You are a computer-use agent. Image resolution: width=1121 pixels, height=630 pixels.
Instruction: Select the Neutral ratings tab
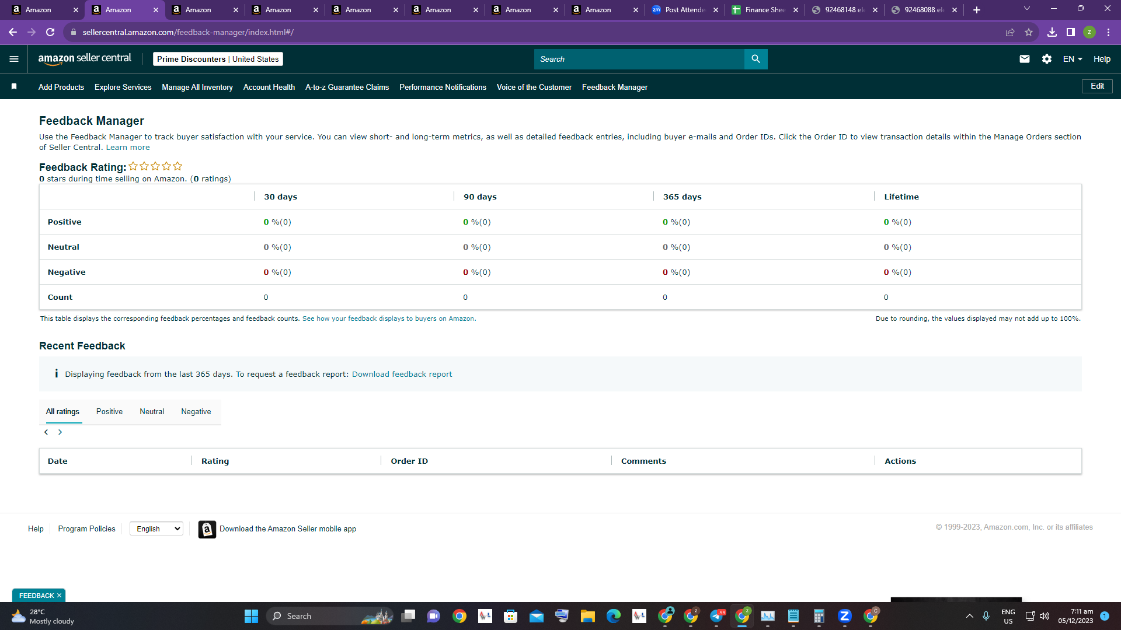coord(152,412)
